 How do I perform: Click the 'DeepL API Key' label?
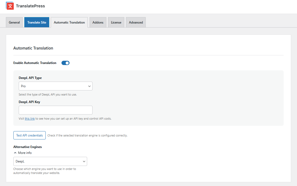point(29,102)
